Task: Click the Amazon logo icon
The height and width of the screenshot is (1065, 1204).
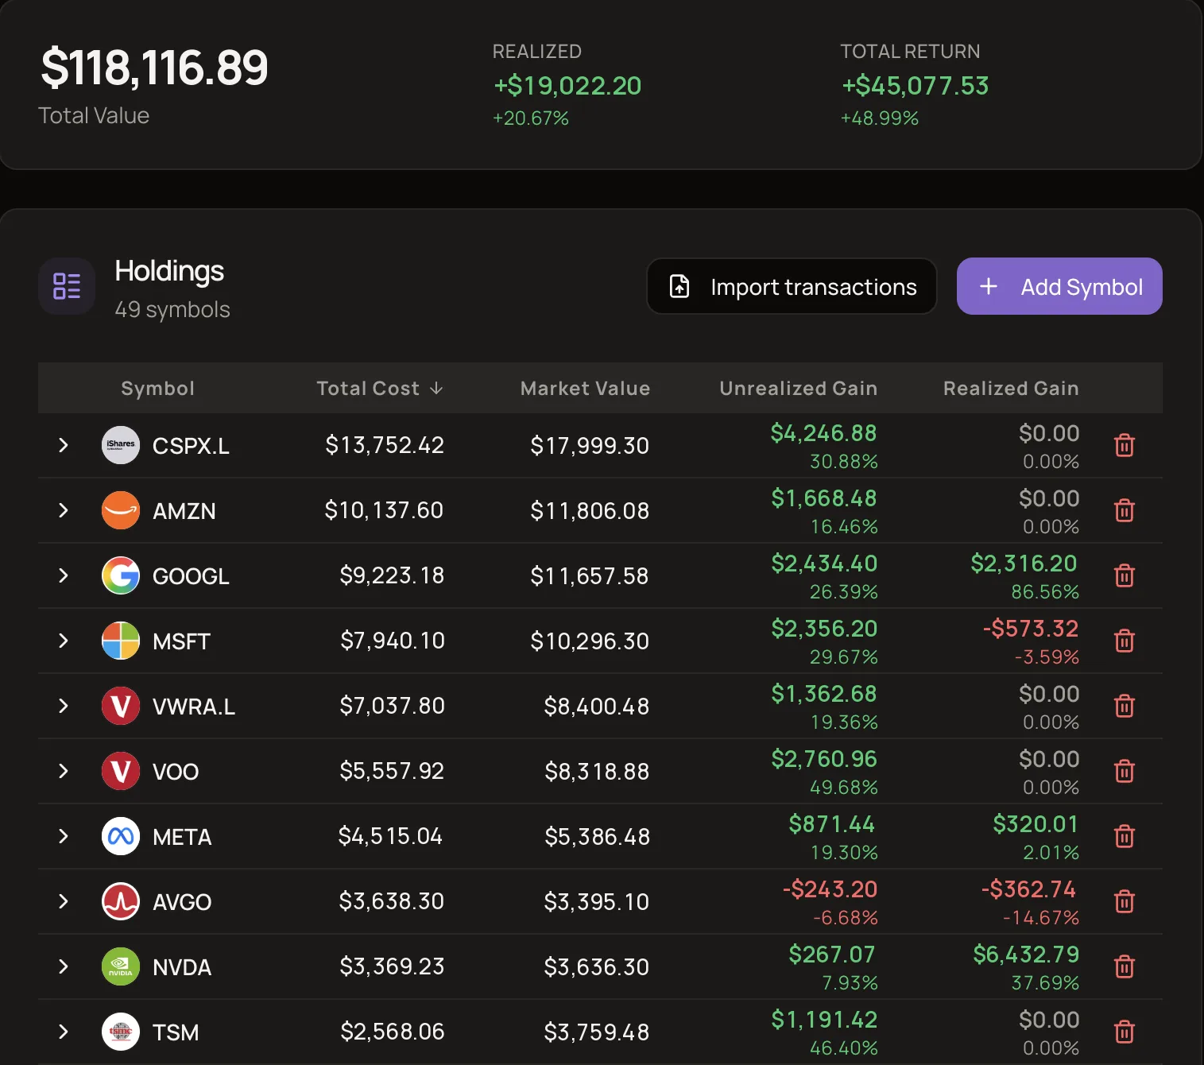Action: (x=121, y=510)
